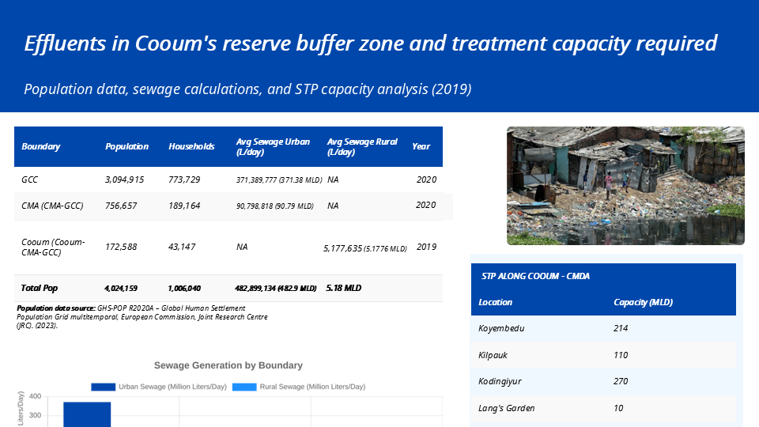Click the Sewage Generation by Boundary chart title
Viewport: 759px width, 427px height.
(x=228, y=365)
